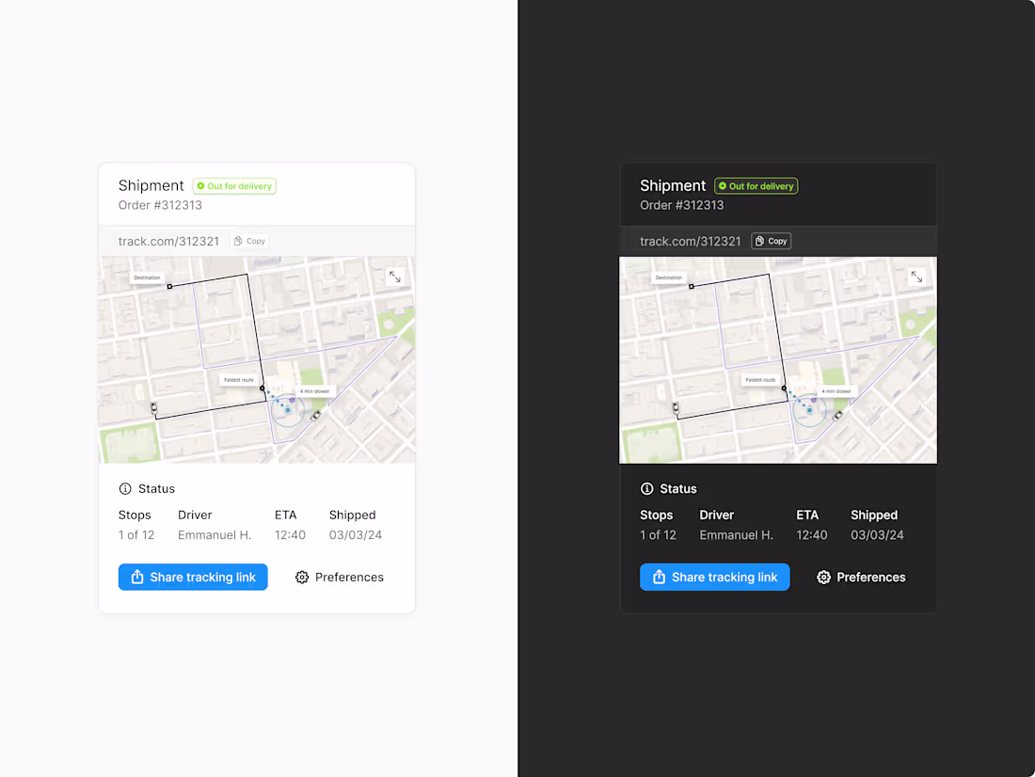Select the Fastest route label on the map
The width and height of the screenshot is (1035, 777).
pyautogui.click(x=238, y=379)
